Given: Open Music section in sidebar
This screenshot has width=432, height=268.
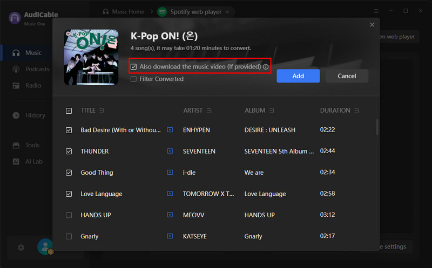Looking at the screenshot, I should coord(27,52).
